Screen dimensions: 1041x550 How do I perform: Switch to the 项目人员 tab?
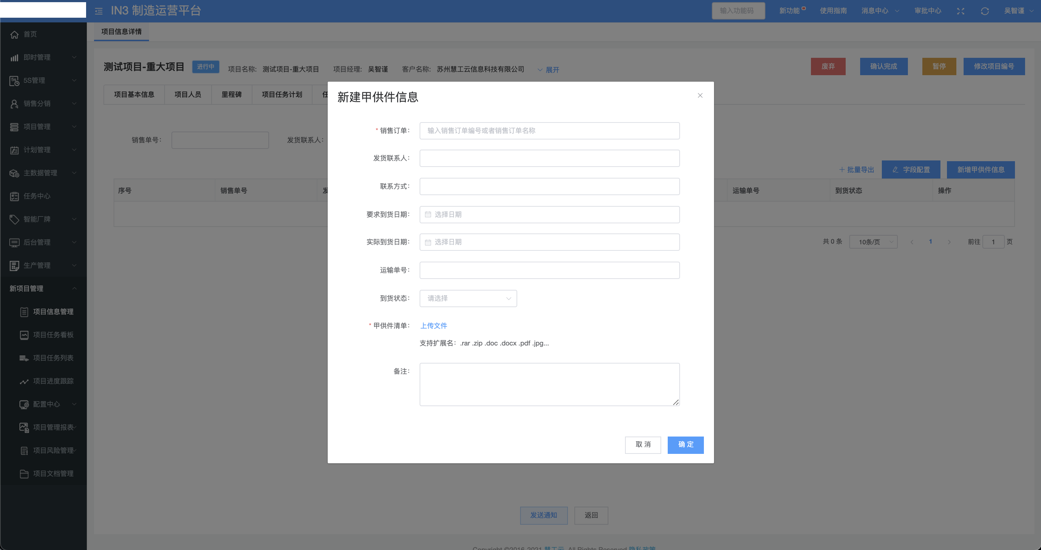(187, 94)
